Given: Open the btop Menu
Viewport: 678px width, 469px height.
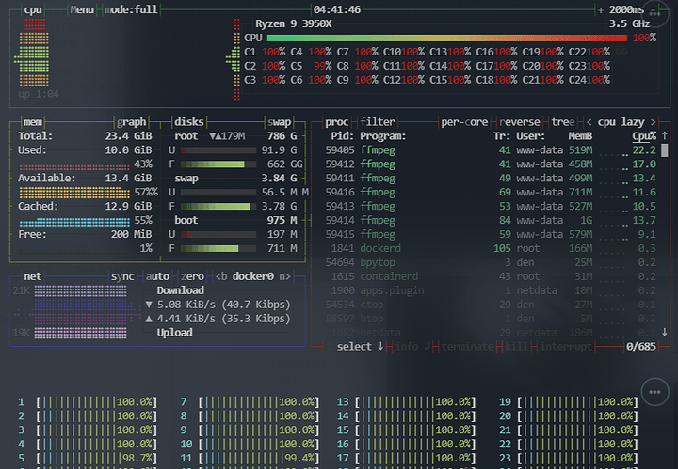Looking at the screenshot, I should click(x=82, y=9).
